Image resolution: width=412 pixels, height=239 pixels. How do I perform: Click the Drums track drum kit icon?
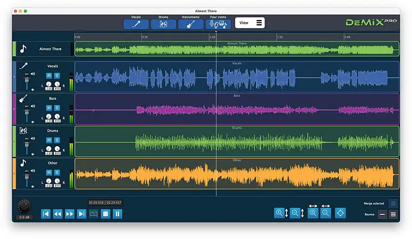click(x=23, y=131)
